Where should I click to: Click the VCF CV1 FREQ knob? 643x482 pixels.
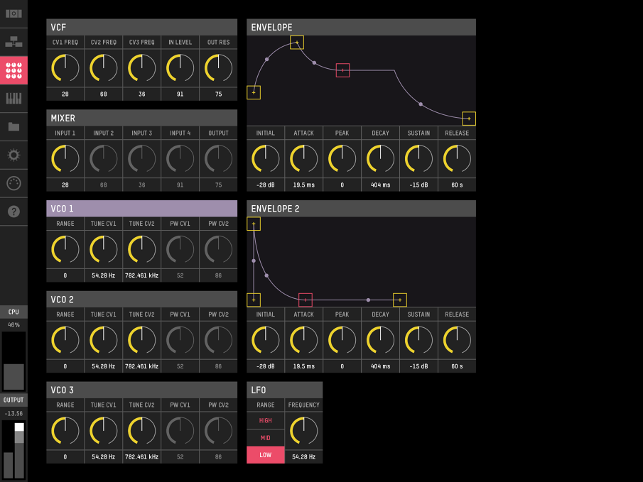65,68
